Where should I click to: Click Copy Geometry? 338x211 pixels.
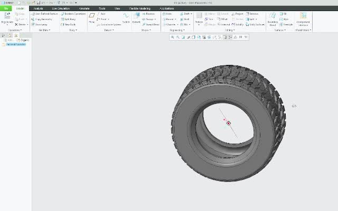tap(42, 19)
